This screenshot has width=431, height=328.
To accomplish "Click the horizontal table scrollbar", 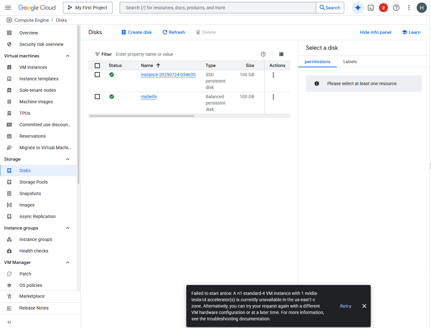I will (x=142, y=116).
